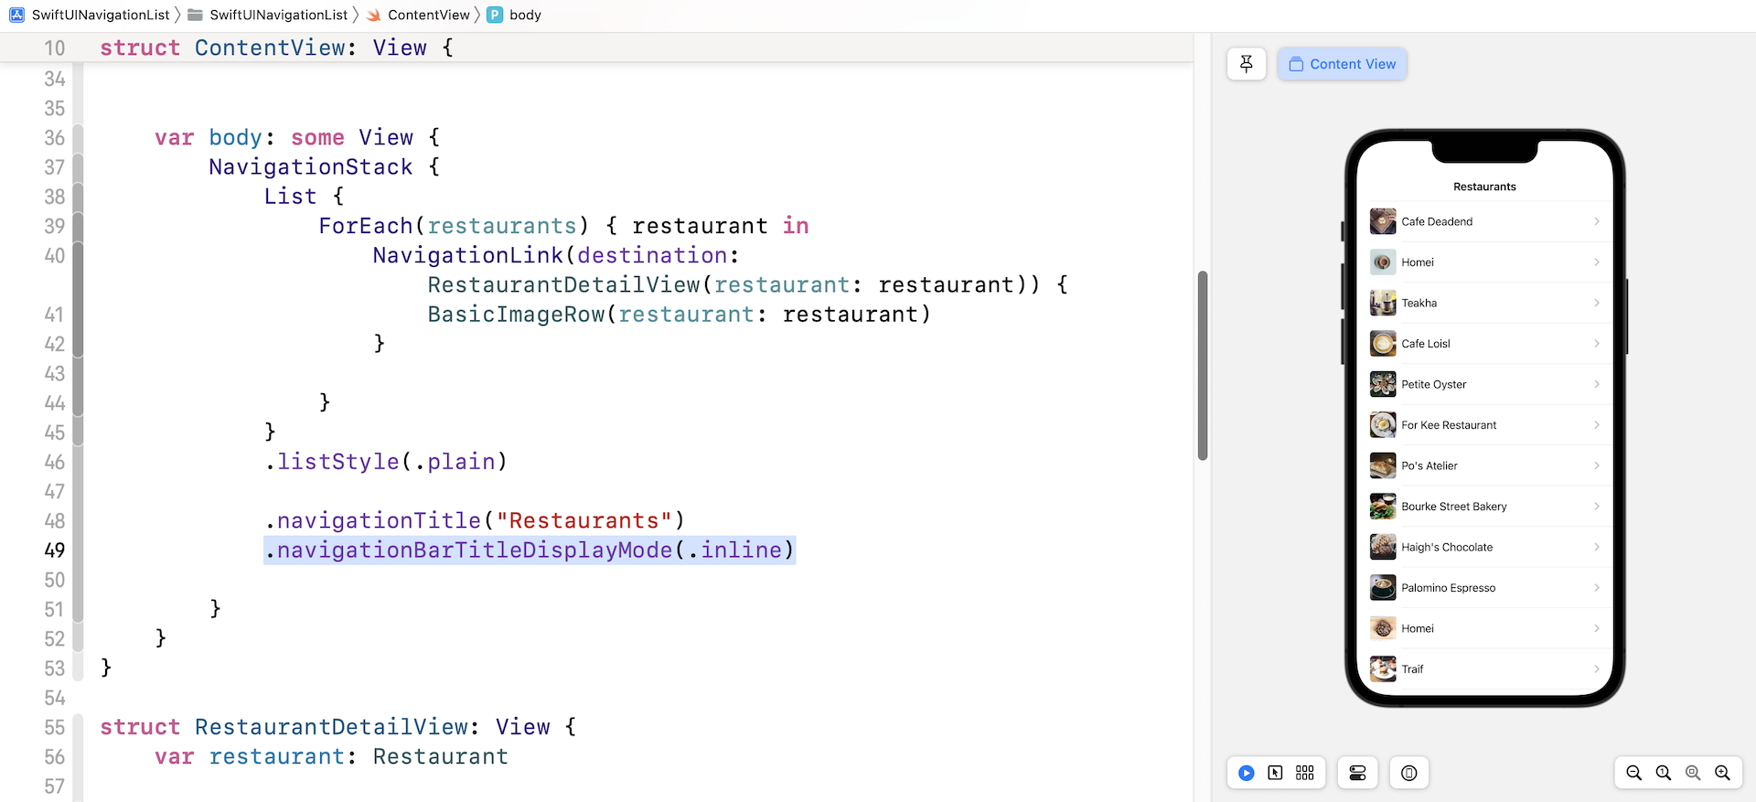This screenshot has height=802, width=1756.
Task: Open the body symbol breadcrumb
Action: point(524,15)
